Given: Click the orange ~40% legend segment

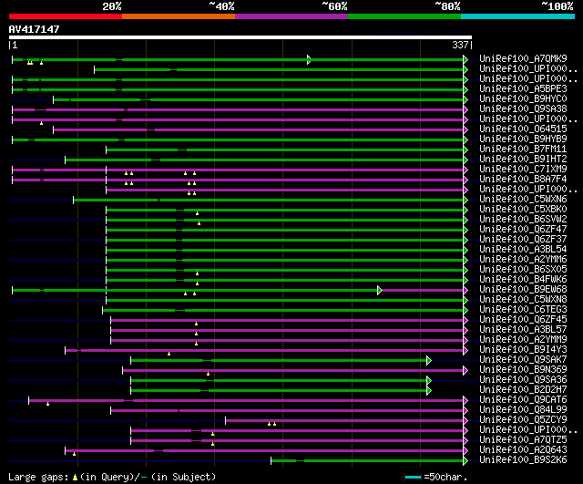Looking at the screenshot, I should 179,16.
